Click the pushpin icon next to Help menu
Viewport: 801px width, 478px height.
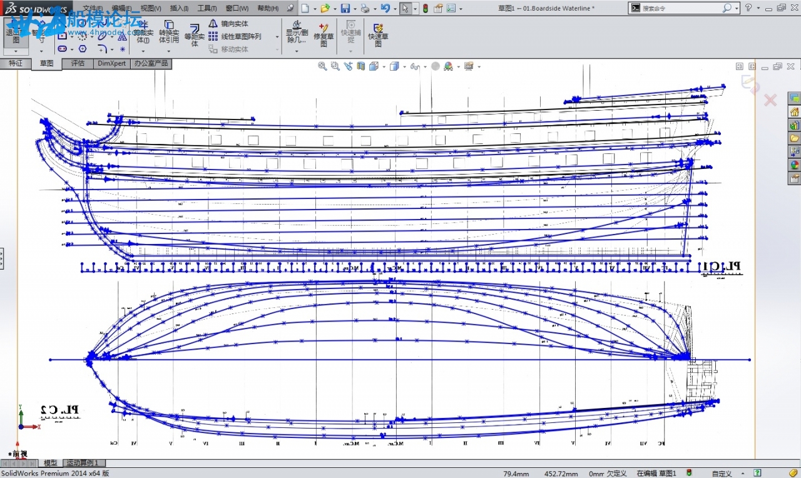(x=290, y=8)
